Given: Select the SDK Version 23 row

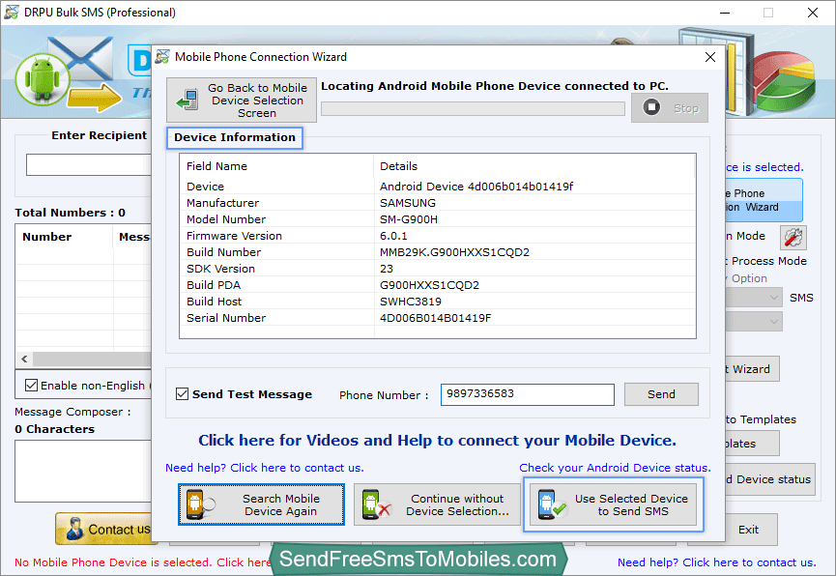Looking at the screenshot, I should tap(437, 269).
